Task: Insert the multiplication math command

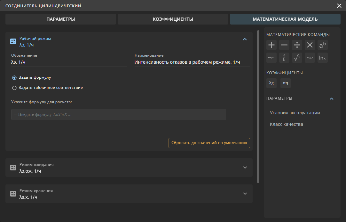Action: tap(310, 45)
